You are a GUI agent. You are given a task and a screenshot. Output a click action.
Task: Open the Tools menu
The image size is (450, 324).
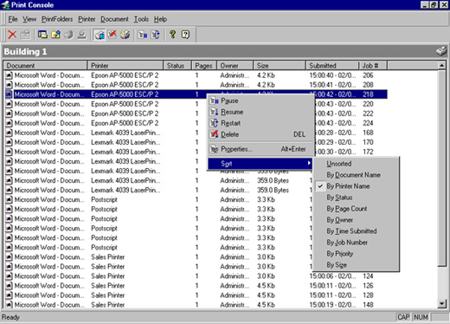tap(141, 19)
